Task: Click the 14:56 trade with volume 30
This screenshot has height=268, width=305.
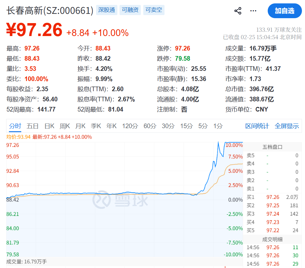Action: [x=272, y=256]
